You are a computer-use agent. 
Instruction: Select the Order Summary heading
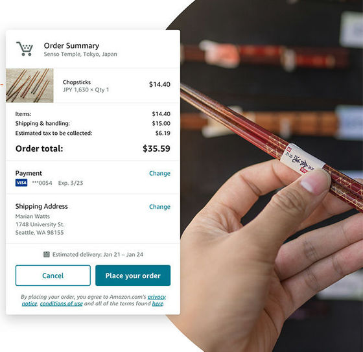(x=71, y=45)
